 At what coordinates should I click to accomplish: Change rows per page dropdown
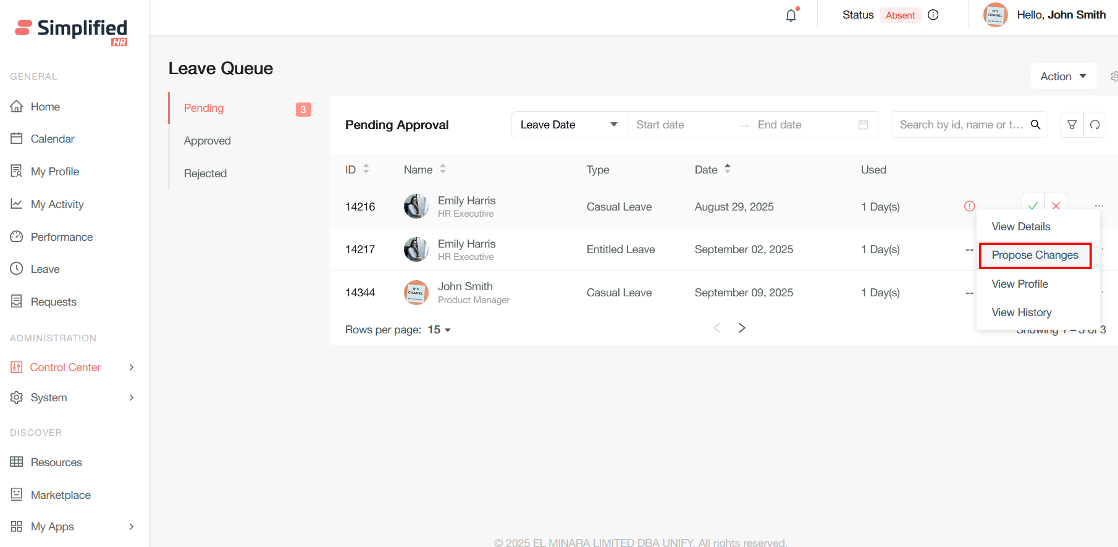click(x=439, y=330)
